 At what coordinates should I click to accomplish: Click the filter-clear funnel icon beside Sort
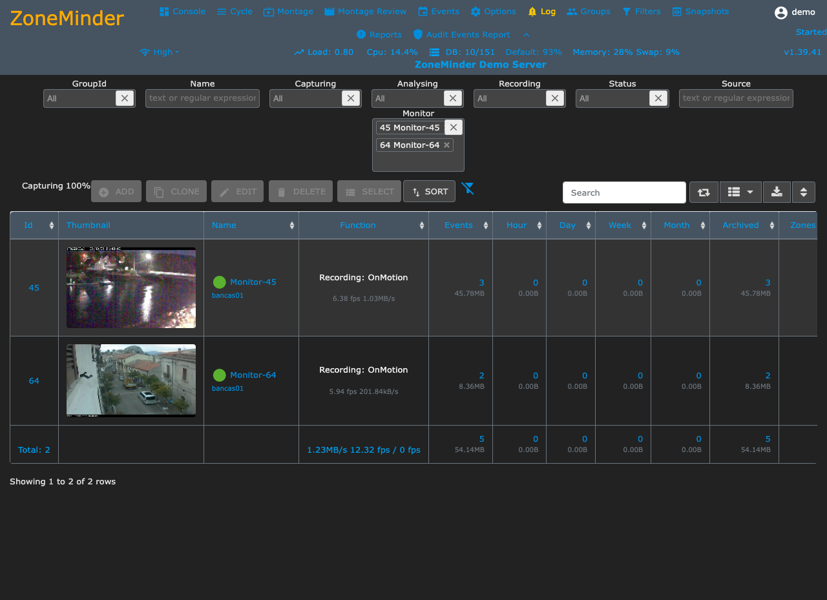coord(468,189)
